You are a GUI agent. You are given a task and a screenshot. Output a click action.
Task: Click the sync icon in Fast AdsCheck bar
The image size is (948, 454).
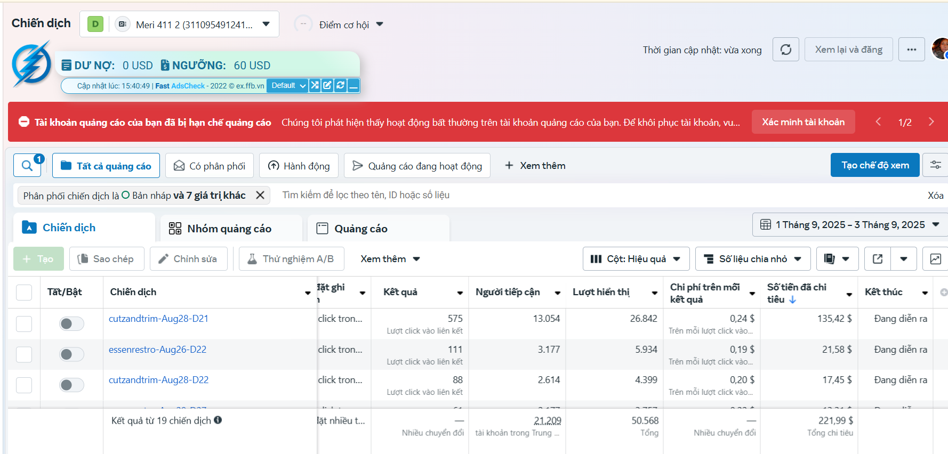(340, 85)
